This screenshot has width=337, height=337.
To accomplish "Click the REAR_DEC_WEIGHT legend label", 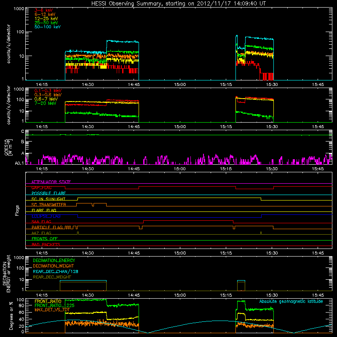I will (x=52, y=277).
